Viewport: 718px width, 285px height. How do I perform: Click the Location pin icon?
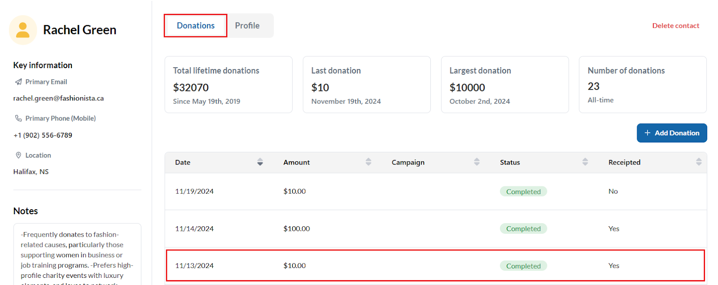click(18, 155)
